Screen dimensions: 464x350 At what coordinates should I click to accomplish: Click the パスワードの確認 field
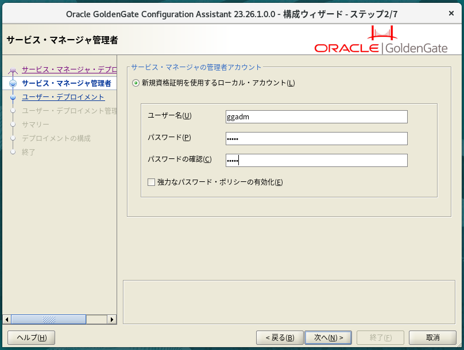pyautogui.click(x=316, y=160)
